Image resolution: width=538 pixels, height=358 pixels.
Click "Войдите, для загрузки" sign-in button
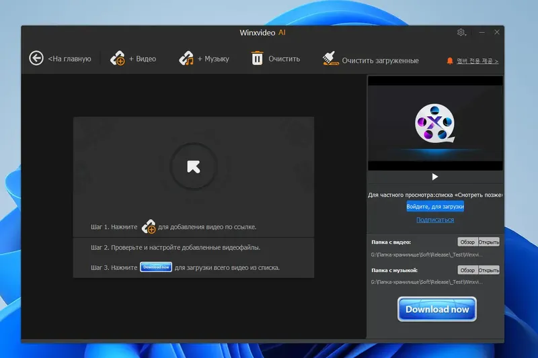coord(435,207)
